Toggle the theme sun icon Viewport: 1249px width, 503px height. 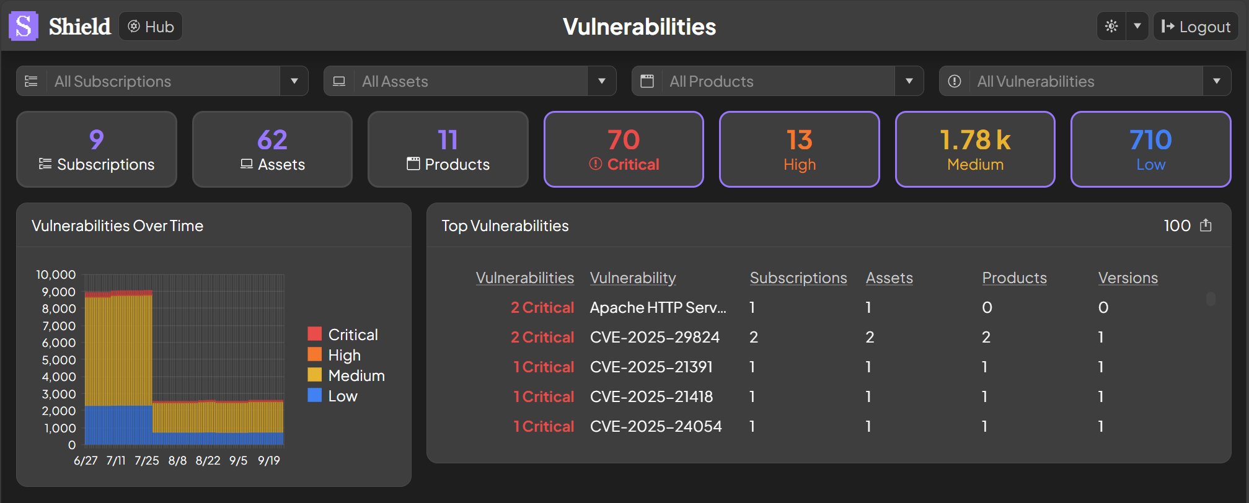1111,27
